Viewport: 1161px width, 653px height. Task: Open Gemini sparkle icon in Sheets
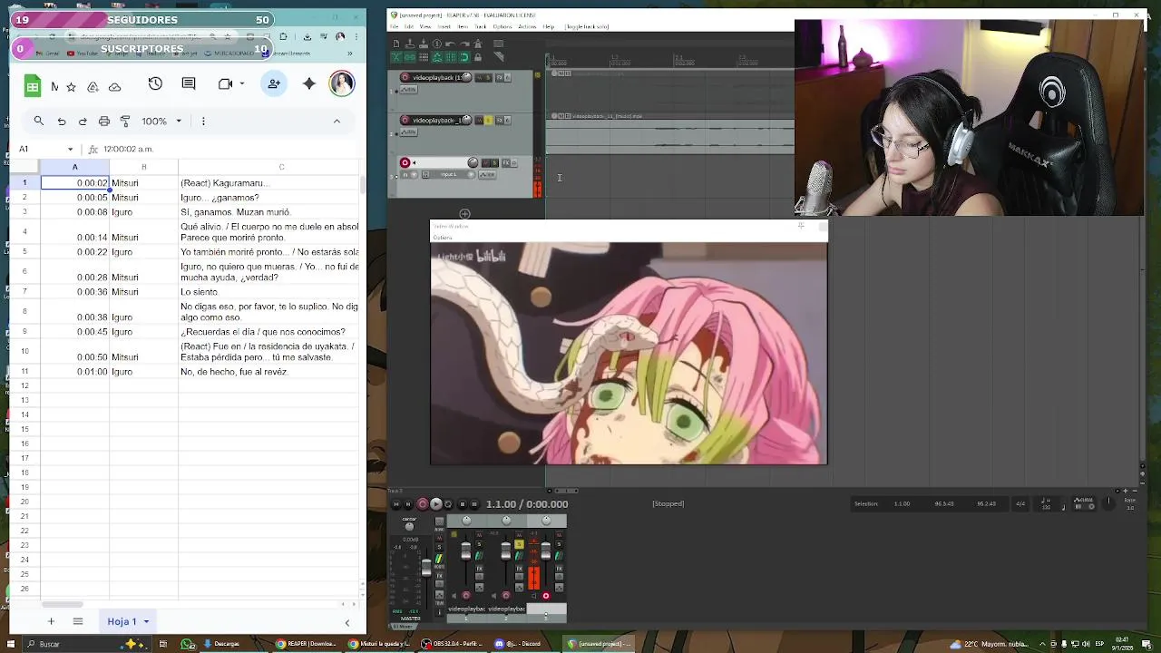coord(309,83)
